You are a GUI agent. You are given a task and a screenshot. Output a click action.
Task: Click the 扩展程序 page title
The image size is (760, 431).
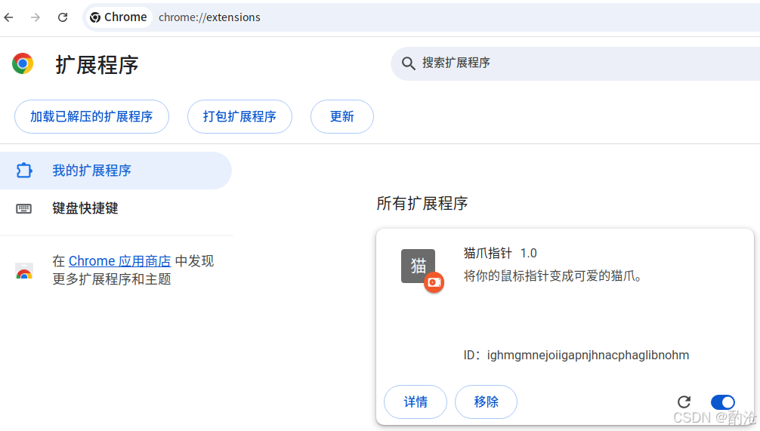point(97,65)
